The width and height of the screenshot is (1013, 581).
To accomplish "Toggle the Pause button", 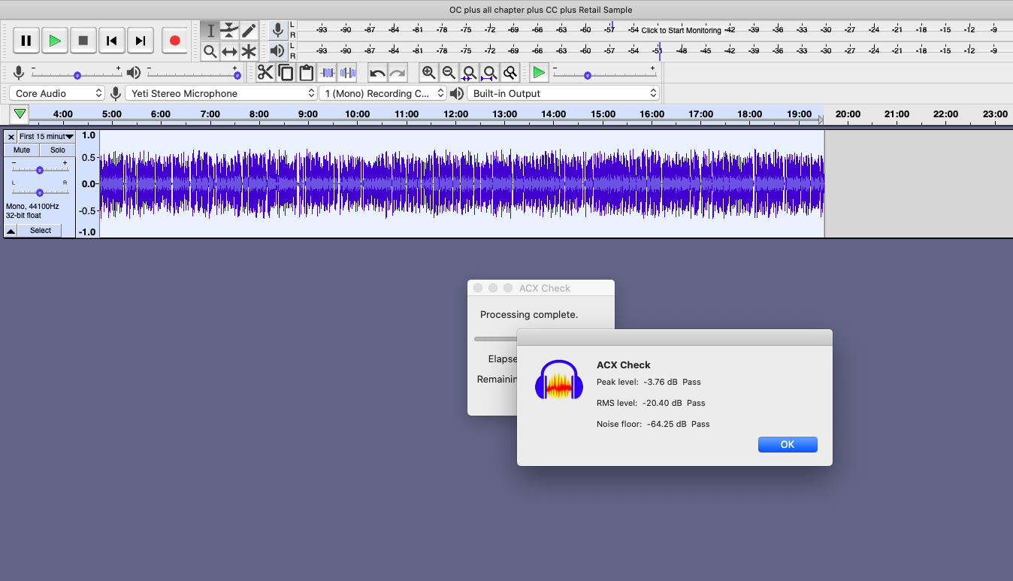I will click(26, 41).
